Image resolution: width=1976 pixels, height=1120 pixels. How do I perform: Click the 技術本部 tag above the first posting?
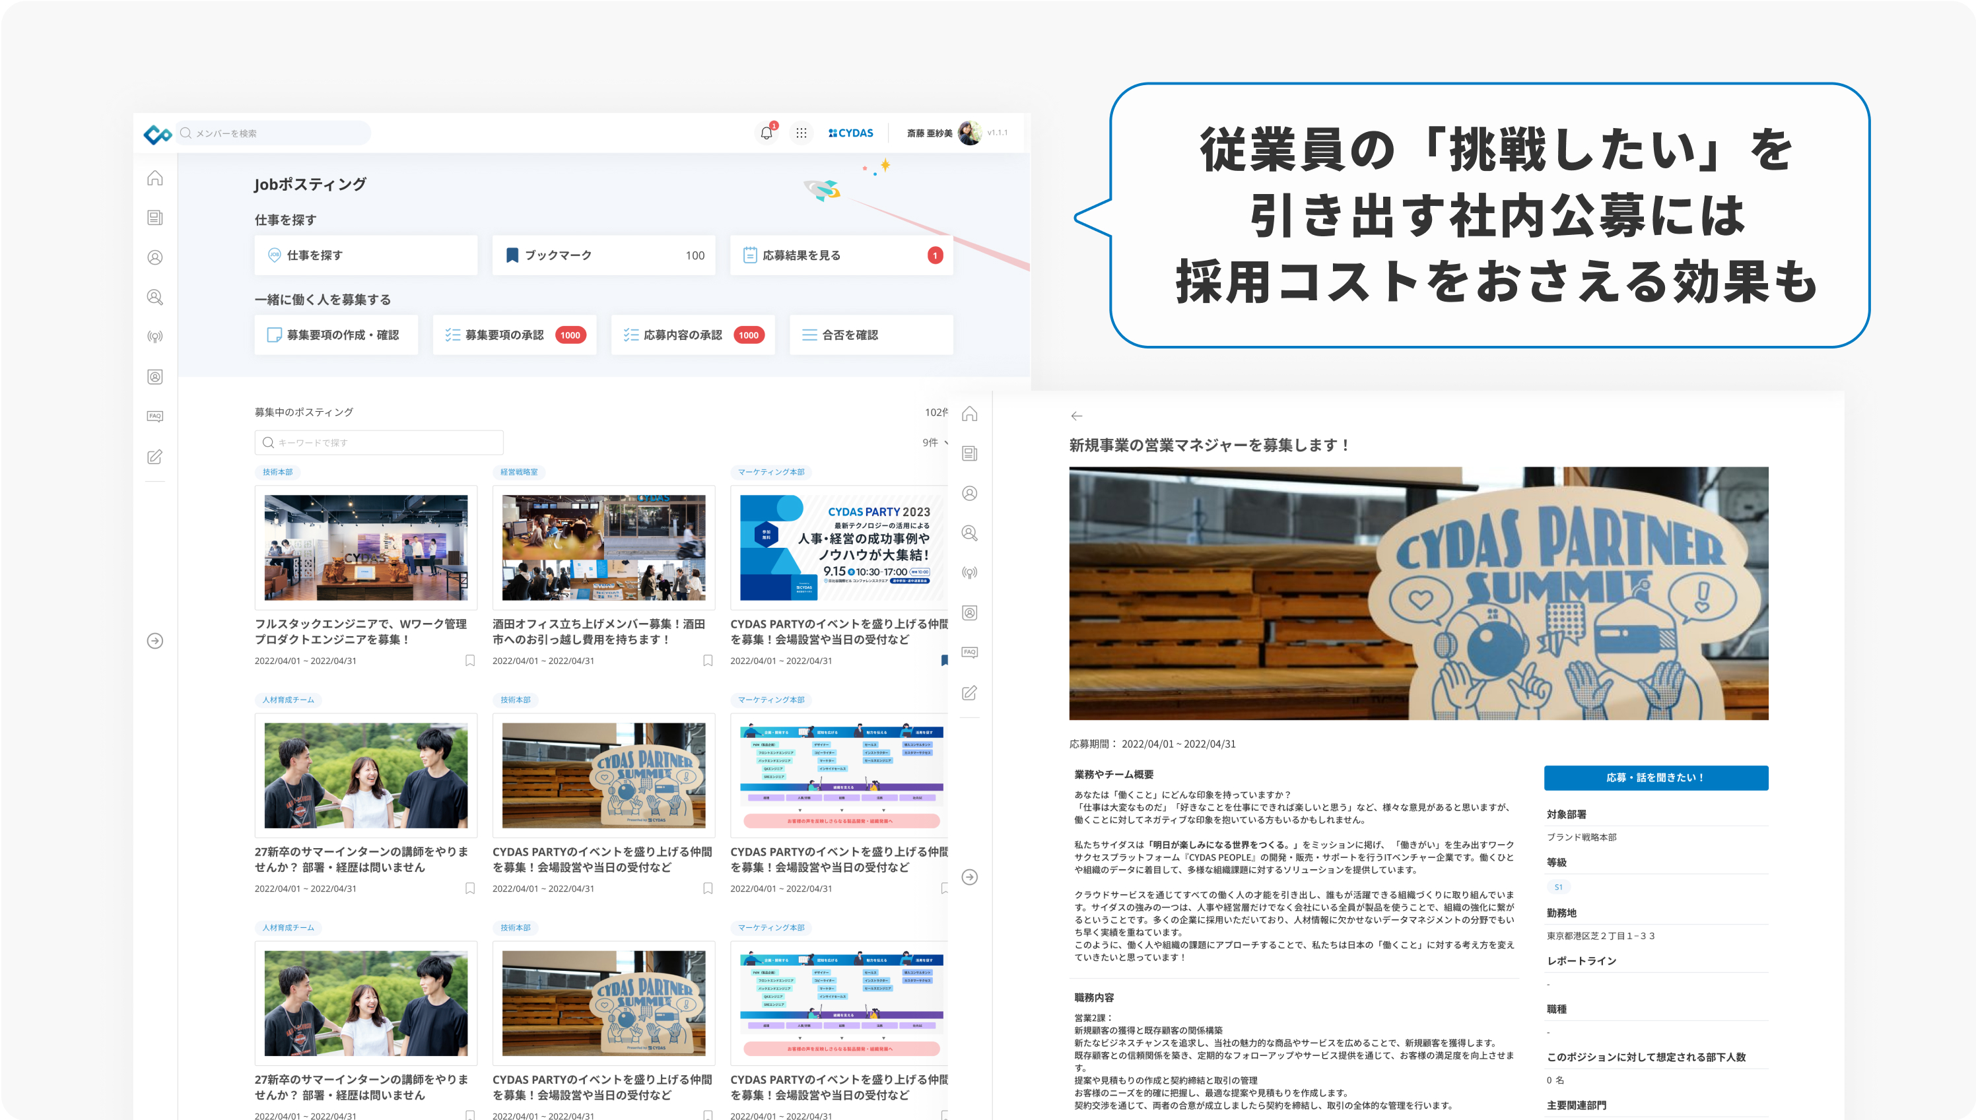[x=278, y=473]
